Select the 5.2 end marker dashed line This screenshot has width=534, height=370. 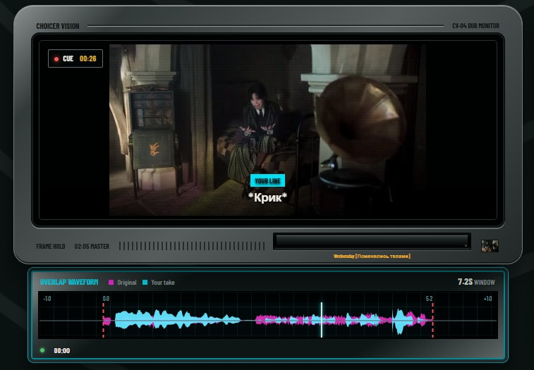pos(432,320)
